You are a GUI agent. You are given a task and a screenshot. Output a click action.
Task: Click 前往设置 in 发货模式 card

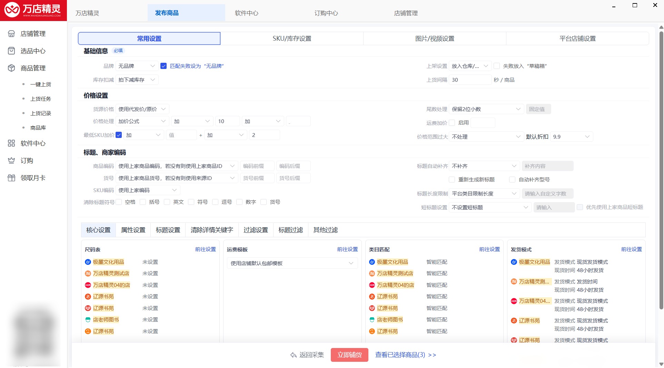pos(632,249)
